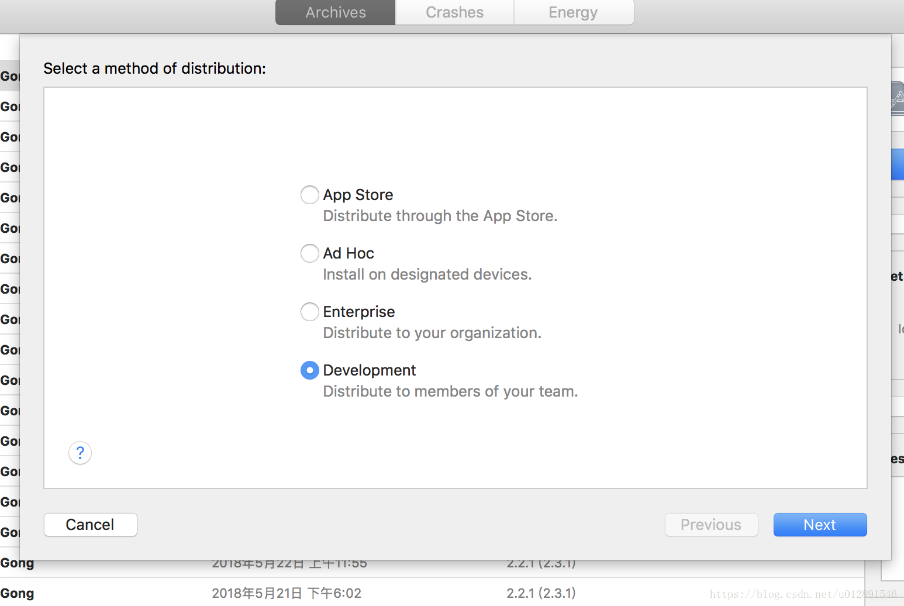This screenshot has width=904, height=606.
Task: Switch to the Energy tab
Action: click(x=574, y=12)
